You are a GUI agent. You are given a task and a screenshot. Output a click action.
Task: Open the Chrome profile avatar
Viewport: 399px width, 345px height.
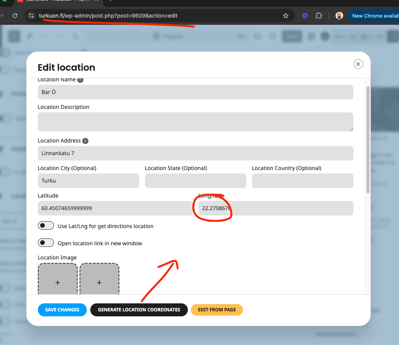point(339,16)
